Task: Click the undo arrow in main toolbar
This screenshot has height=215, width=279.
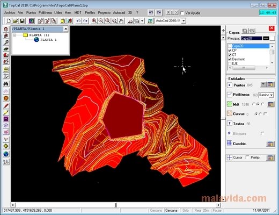Action: tap(78, 21)
